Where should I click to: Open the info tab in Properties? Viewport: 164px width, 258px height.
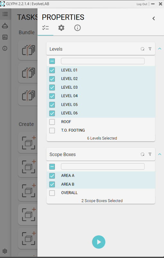pyautogui.click(x=77, y=28)
